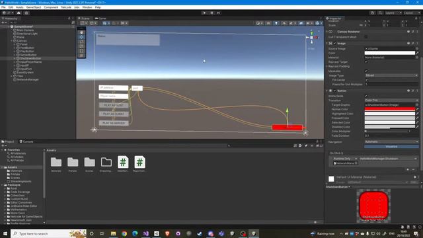The image size is (423, 238).
Task: Open the Unity cloud icon in top toolbar
Action: pos(19,13)
